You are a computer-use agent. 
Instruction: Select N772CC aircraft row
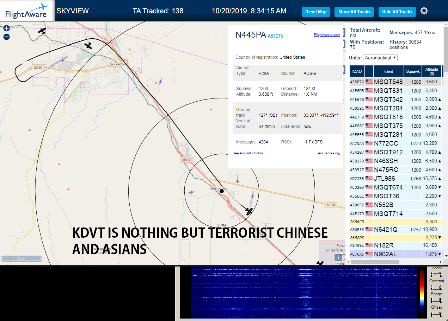tap(396, 143)
